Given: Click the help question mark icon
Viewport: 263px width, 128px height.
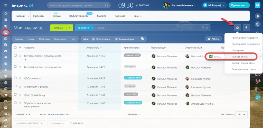Looking at the screenshot, I should [x=258, y=5].
